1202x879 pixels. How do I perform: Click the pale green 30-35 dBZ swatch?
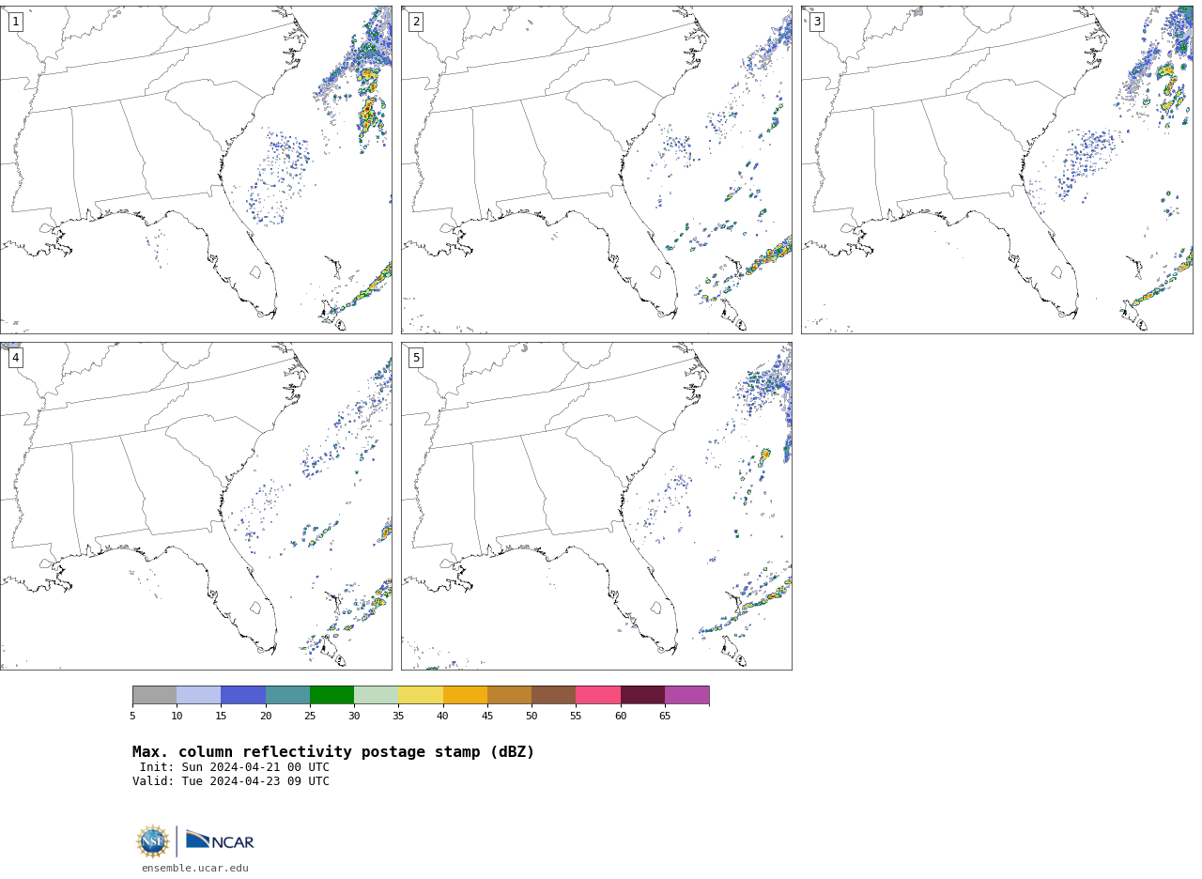coord(377,695)
